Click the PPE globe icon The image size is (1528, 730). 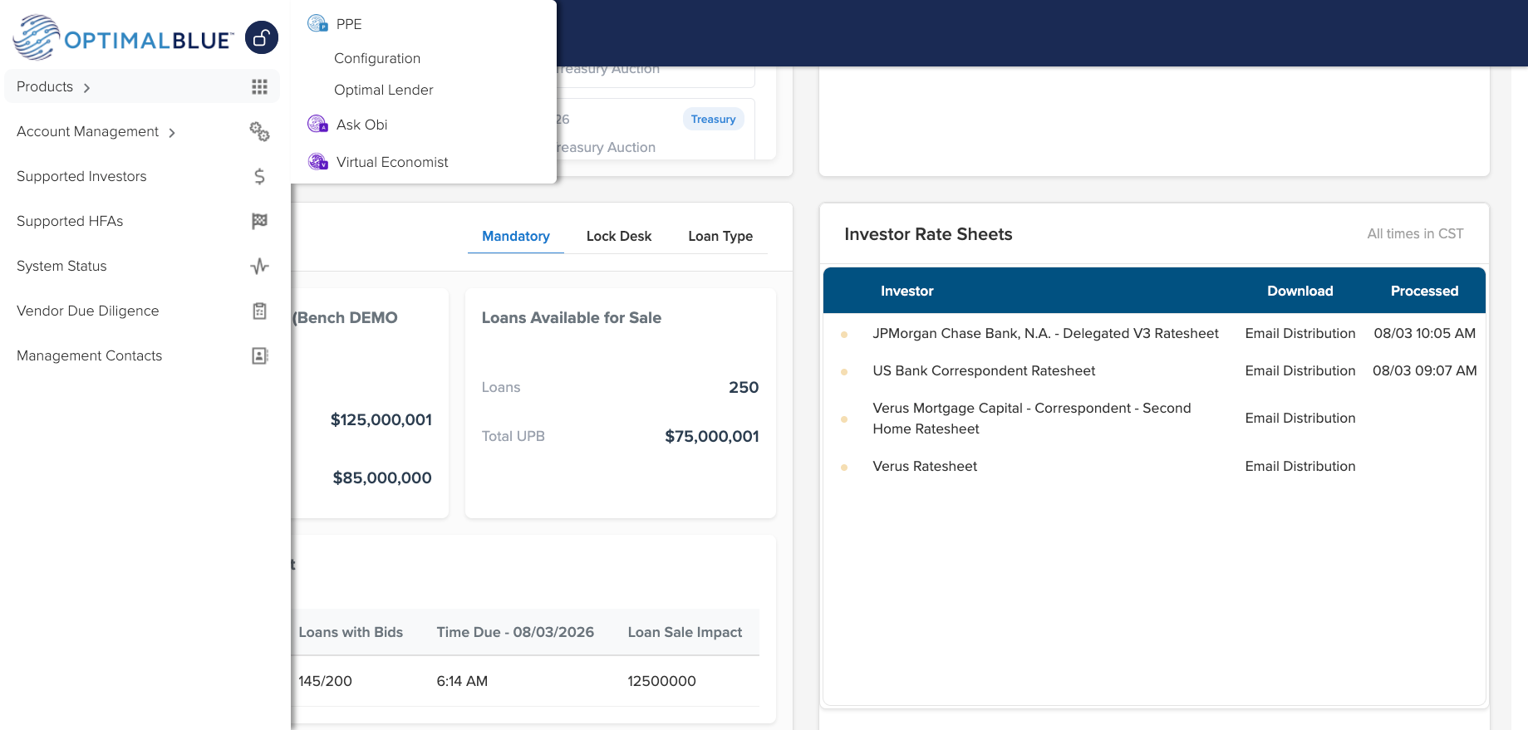pos(317,23)
